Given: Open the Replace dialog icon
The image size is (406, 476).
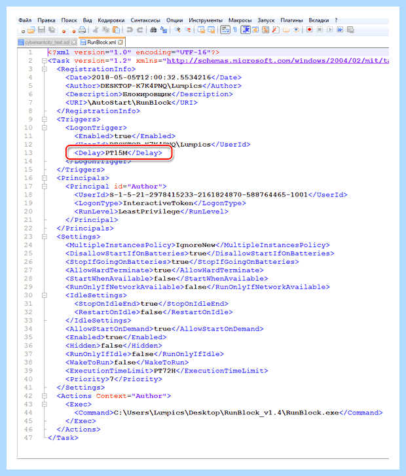Looking at the screenshot, I should point(164,29).
